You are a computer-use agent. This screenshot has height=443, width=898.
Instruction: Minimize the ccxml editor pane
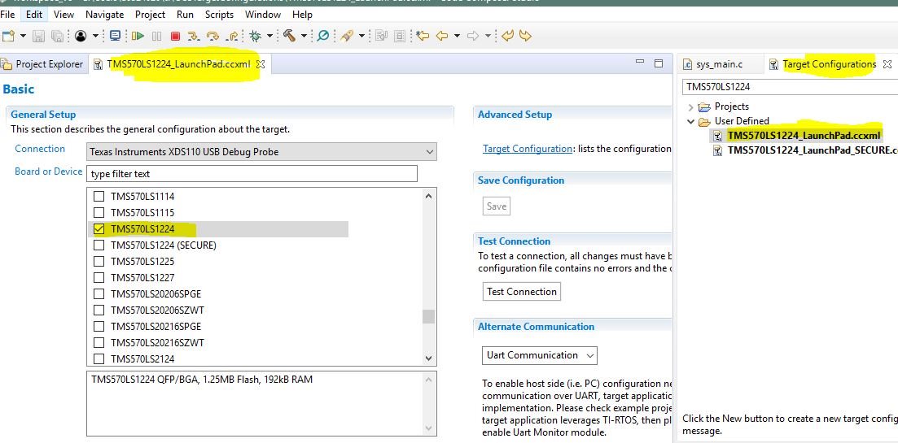click(x=640, y=63)
